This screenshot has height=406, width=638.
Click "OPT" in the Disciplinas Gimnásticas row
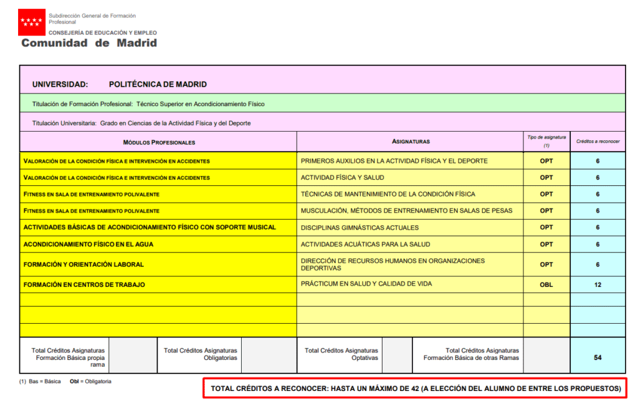(x=546, y=227)
